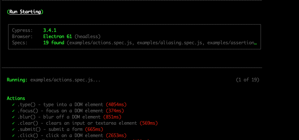299x140 pixels.
Task: Click the 4054ms duration of .type() test
Action: tap(116, 105)
